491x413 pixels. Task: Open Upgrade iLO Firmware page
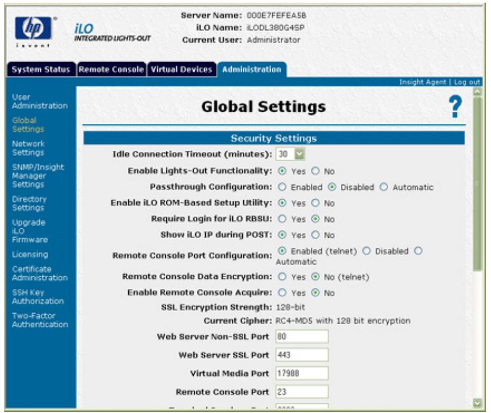click(x=30, y=231)
